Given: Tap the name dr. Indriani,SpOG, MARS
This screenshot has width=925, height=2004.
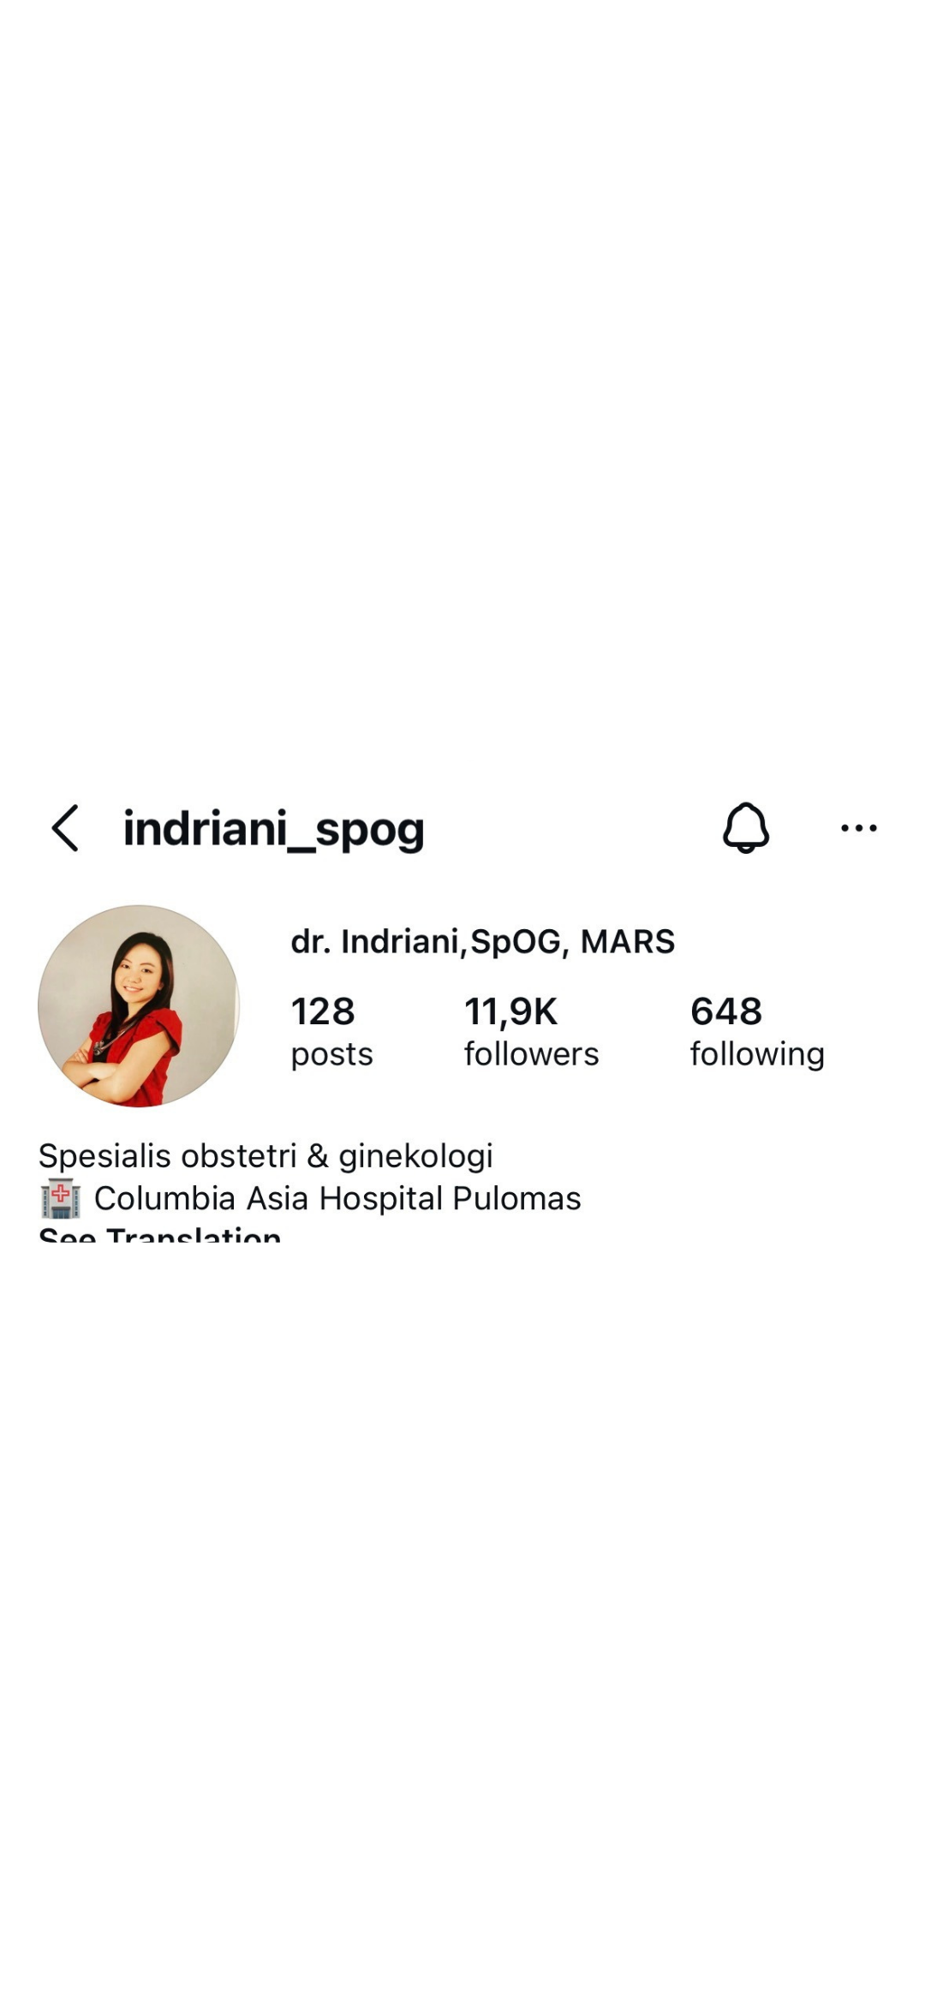Looking at the screenshot, I should (483, 941).
